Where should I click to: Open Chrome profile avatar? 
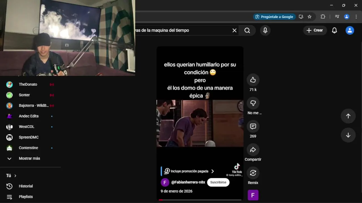pyautogui.click(x=346, y=17)
